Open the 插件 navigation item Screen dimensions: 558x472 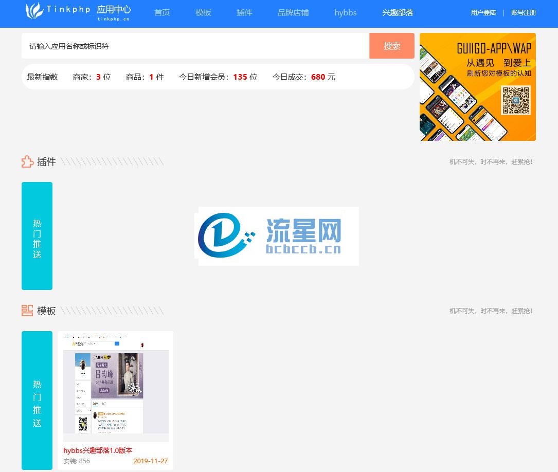click(244, 13)
